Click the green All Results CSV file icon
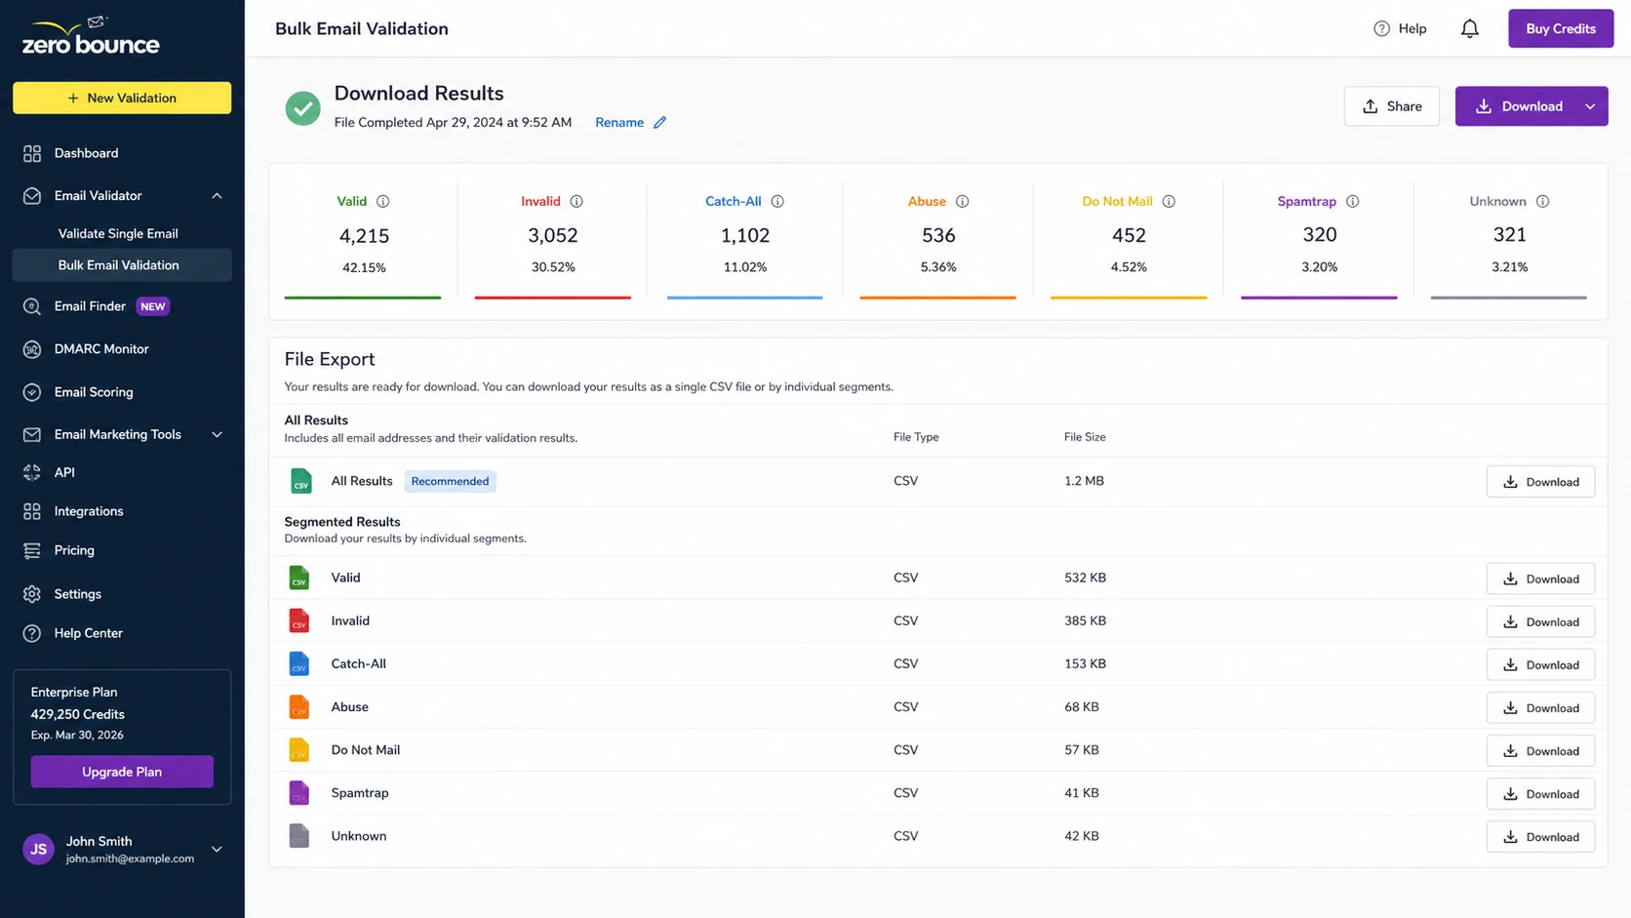This screenshot has height=918, width=1631. [x=300, y=481]
